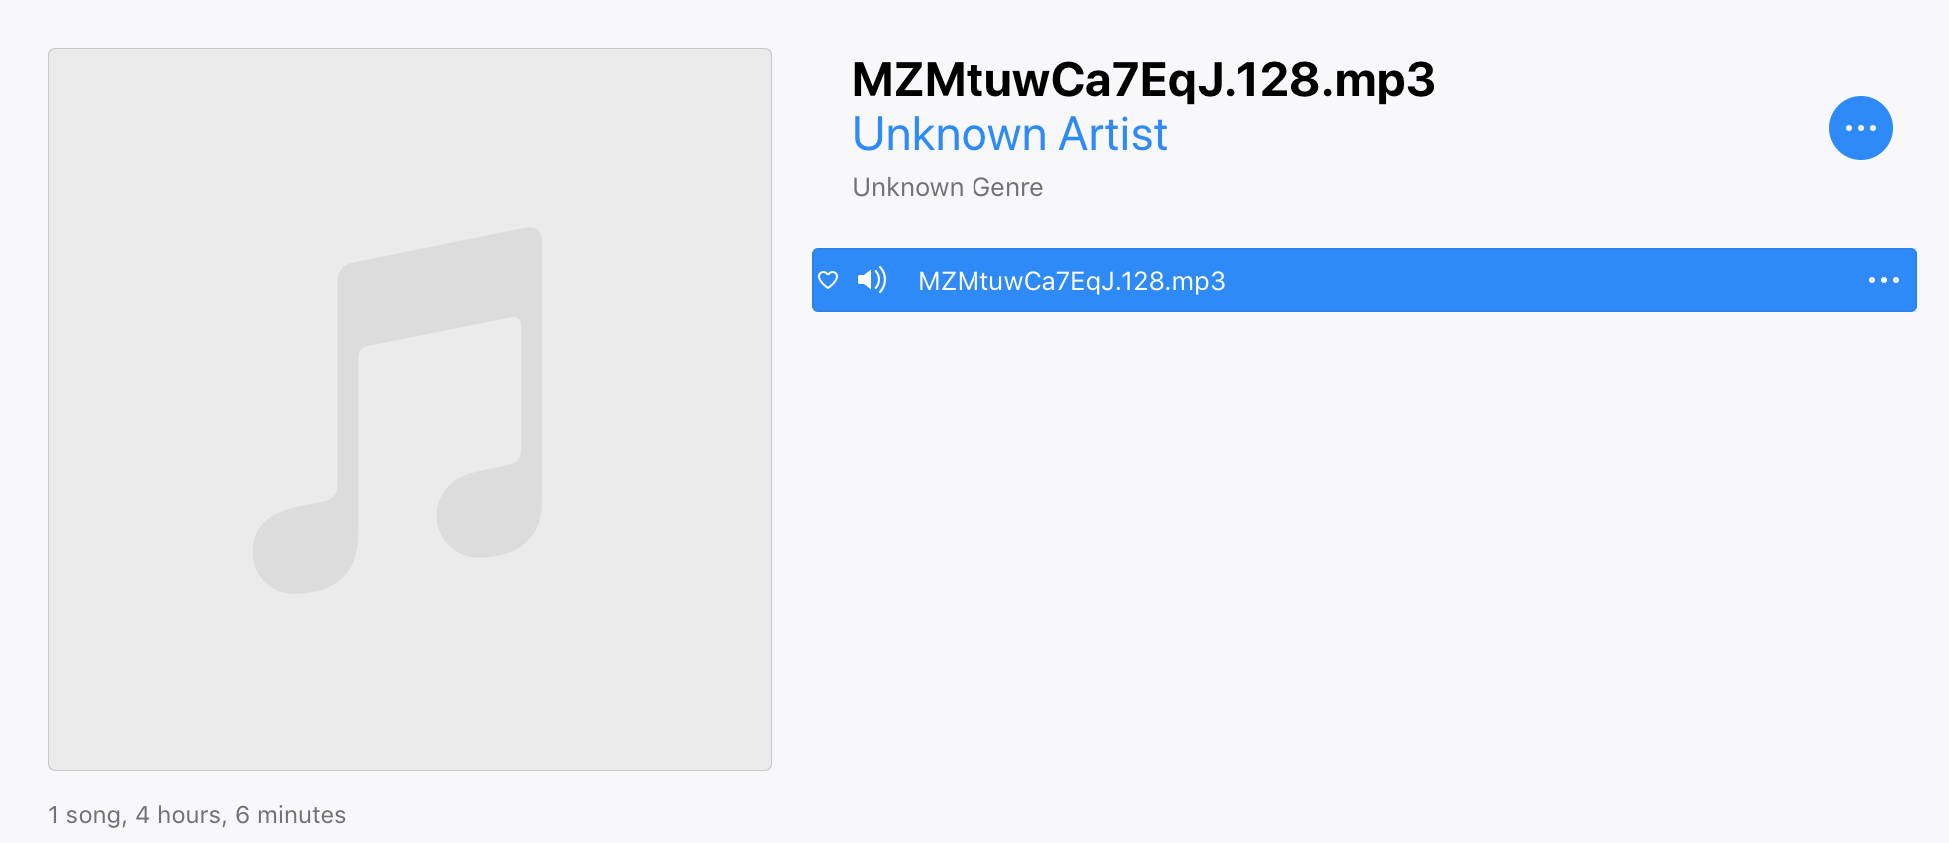Open the blue circular album options button

(x=1860, y=128)
